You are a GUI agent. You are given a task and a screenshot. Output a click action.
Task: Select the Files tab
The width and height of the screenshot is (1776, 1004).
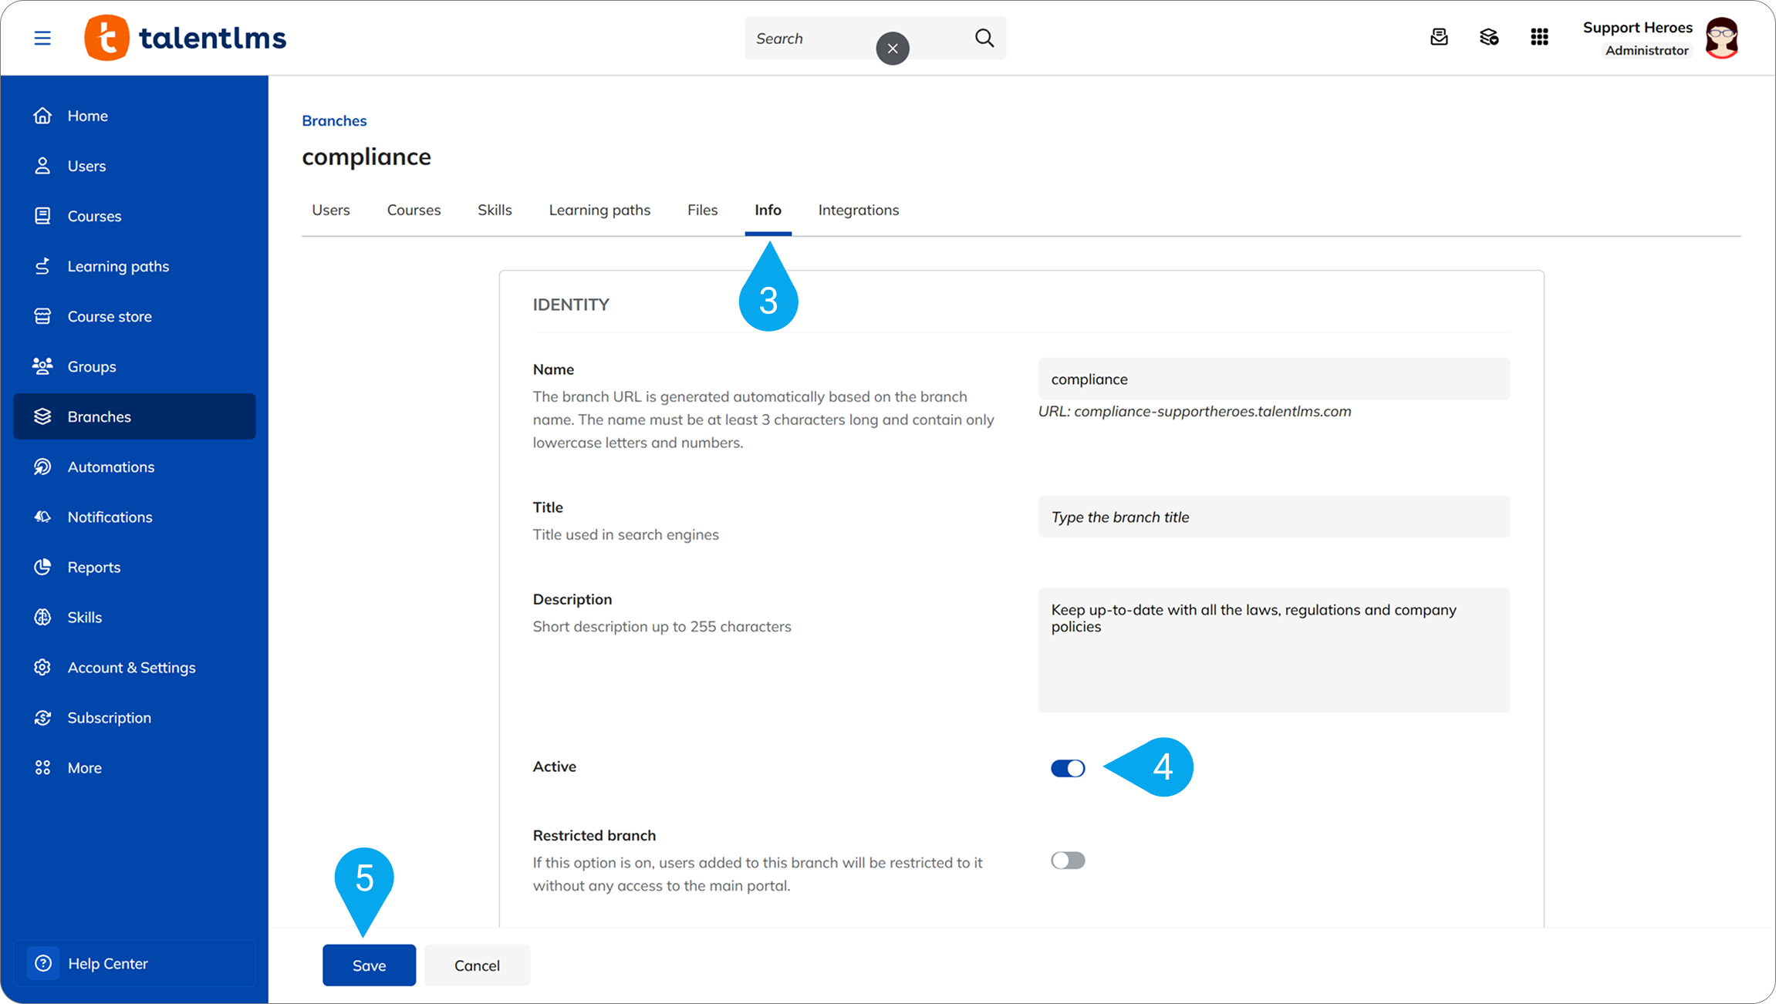click(702, 210)
